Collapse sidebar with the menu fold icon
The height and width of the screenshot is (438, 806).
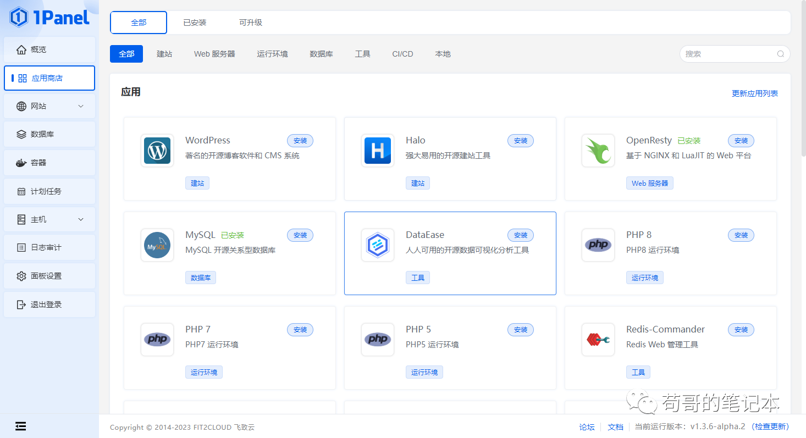(21, 426)
